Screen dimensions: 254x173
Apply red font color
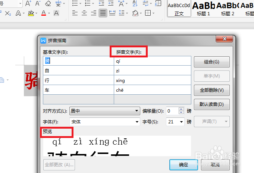(44, 13)
